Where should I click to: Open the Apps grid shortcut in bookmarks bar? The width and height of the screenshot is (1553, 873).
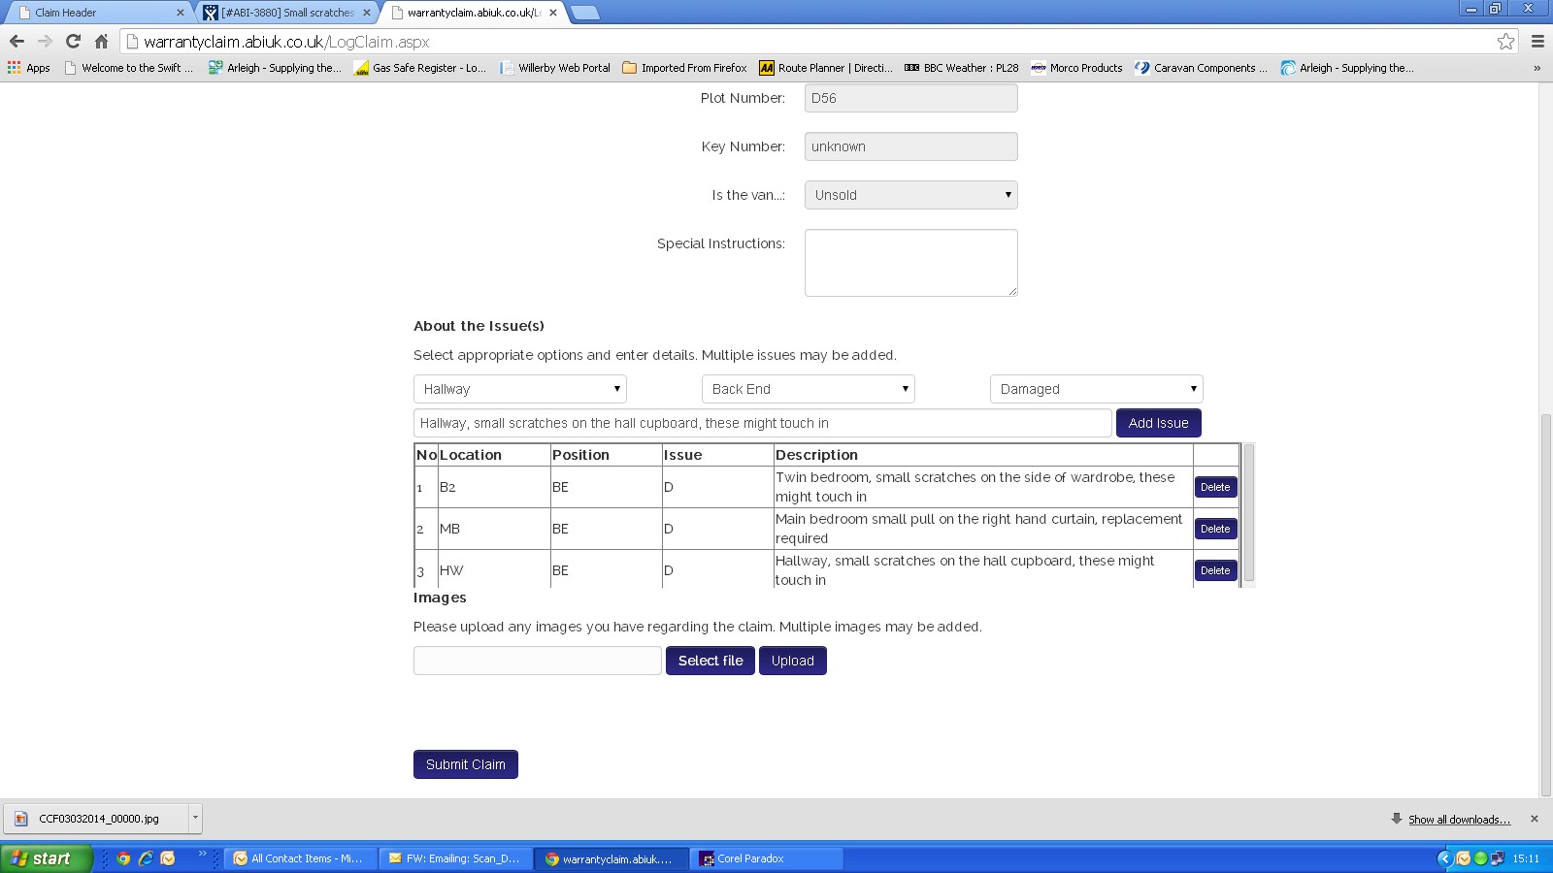point(28,68)
